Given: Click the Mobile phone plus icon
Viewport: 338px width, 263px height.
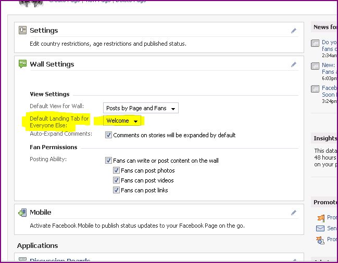Looking at the screenshot, I should tap(22, 213).
